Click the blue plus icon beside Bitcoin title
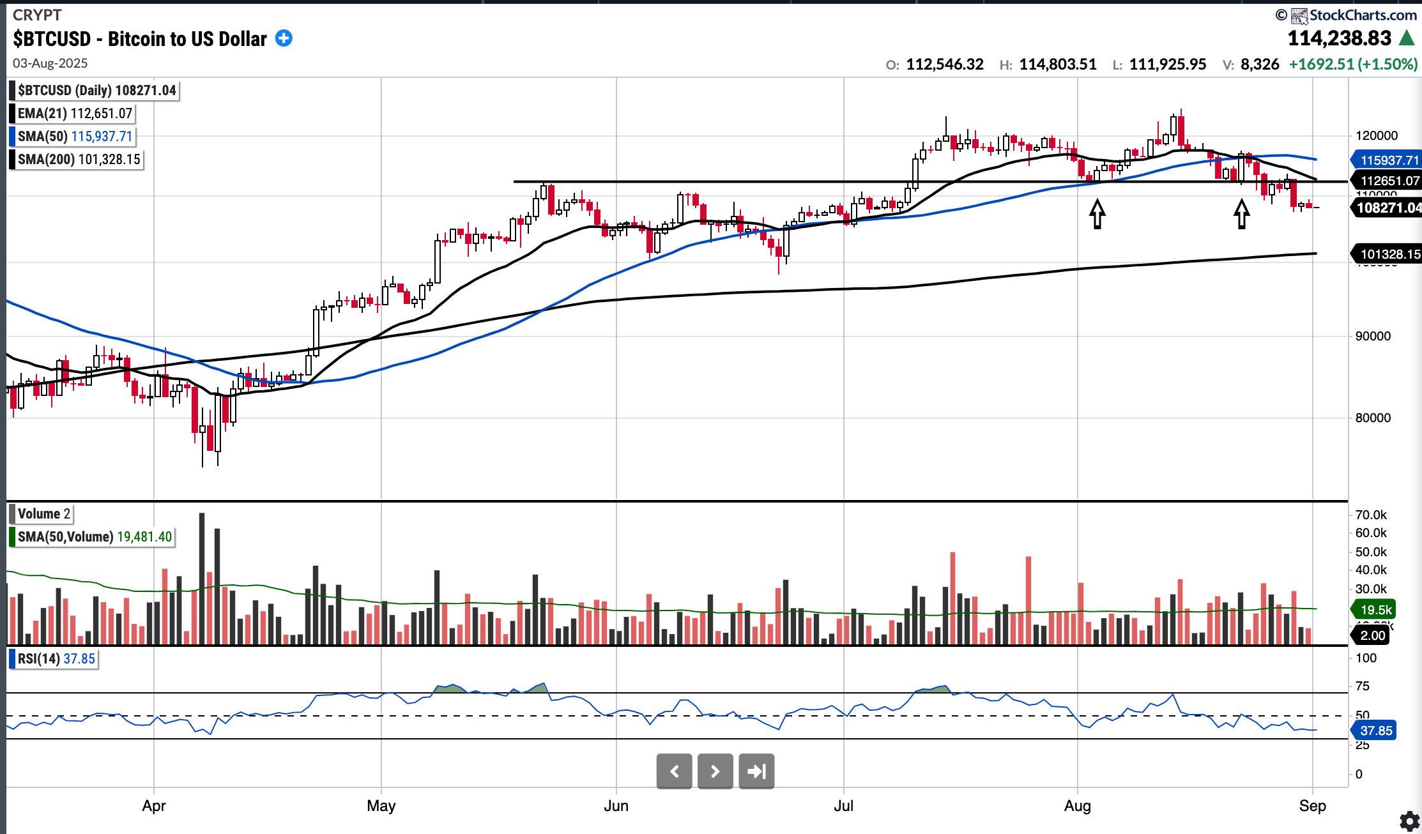1422x834 pixels. point(284,38)
